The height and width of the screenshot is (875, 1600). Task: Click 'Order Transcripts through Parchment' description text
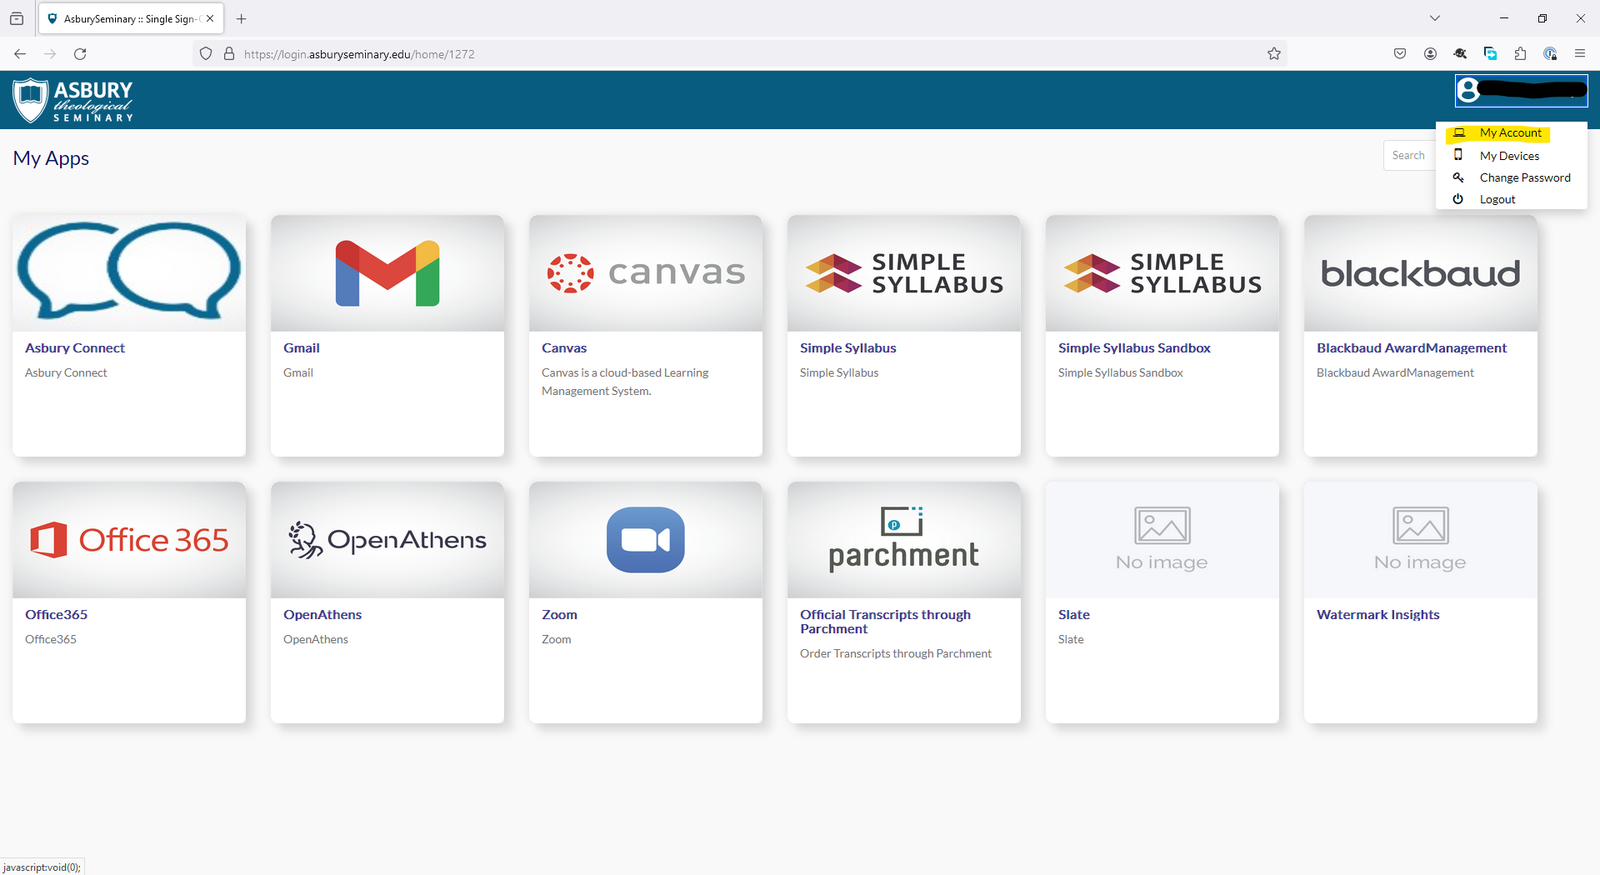pos(896,654)
